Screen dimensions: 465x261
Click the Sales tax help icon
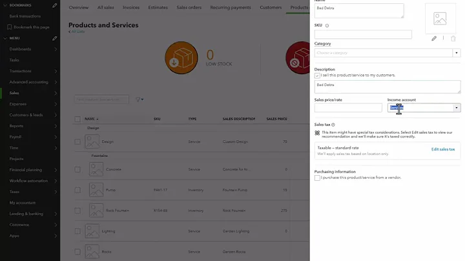(x=333, y=125)
